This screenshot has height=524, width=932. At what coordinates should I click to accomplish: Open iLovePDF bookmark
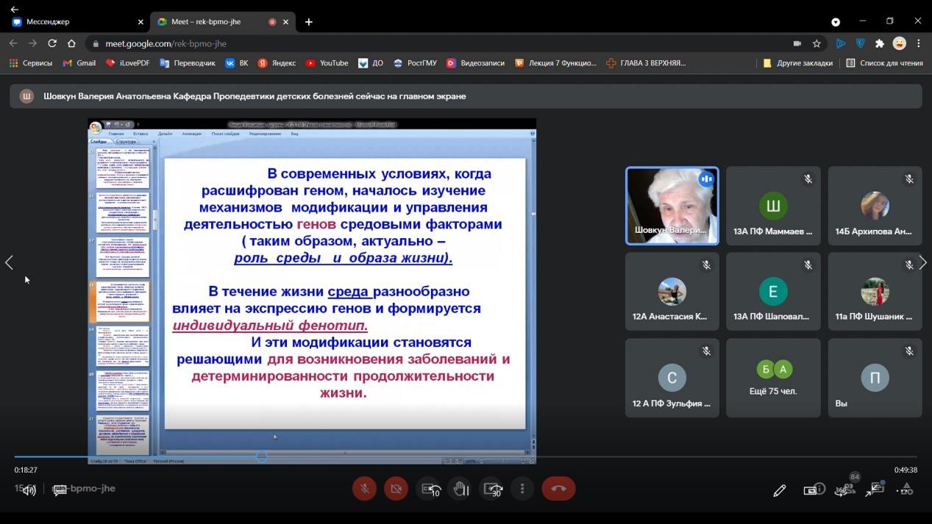(127, 63)
